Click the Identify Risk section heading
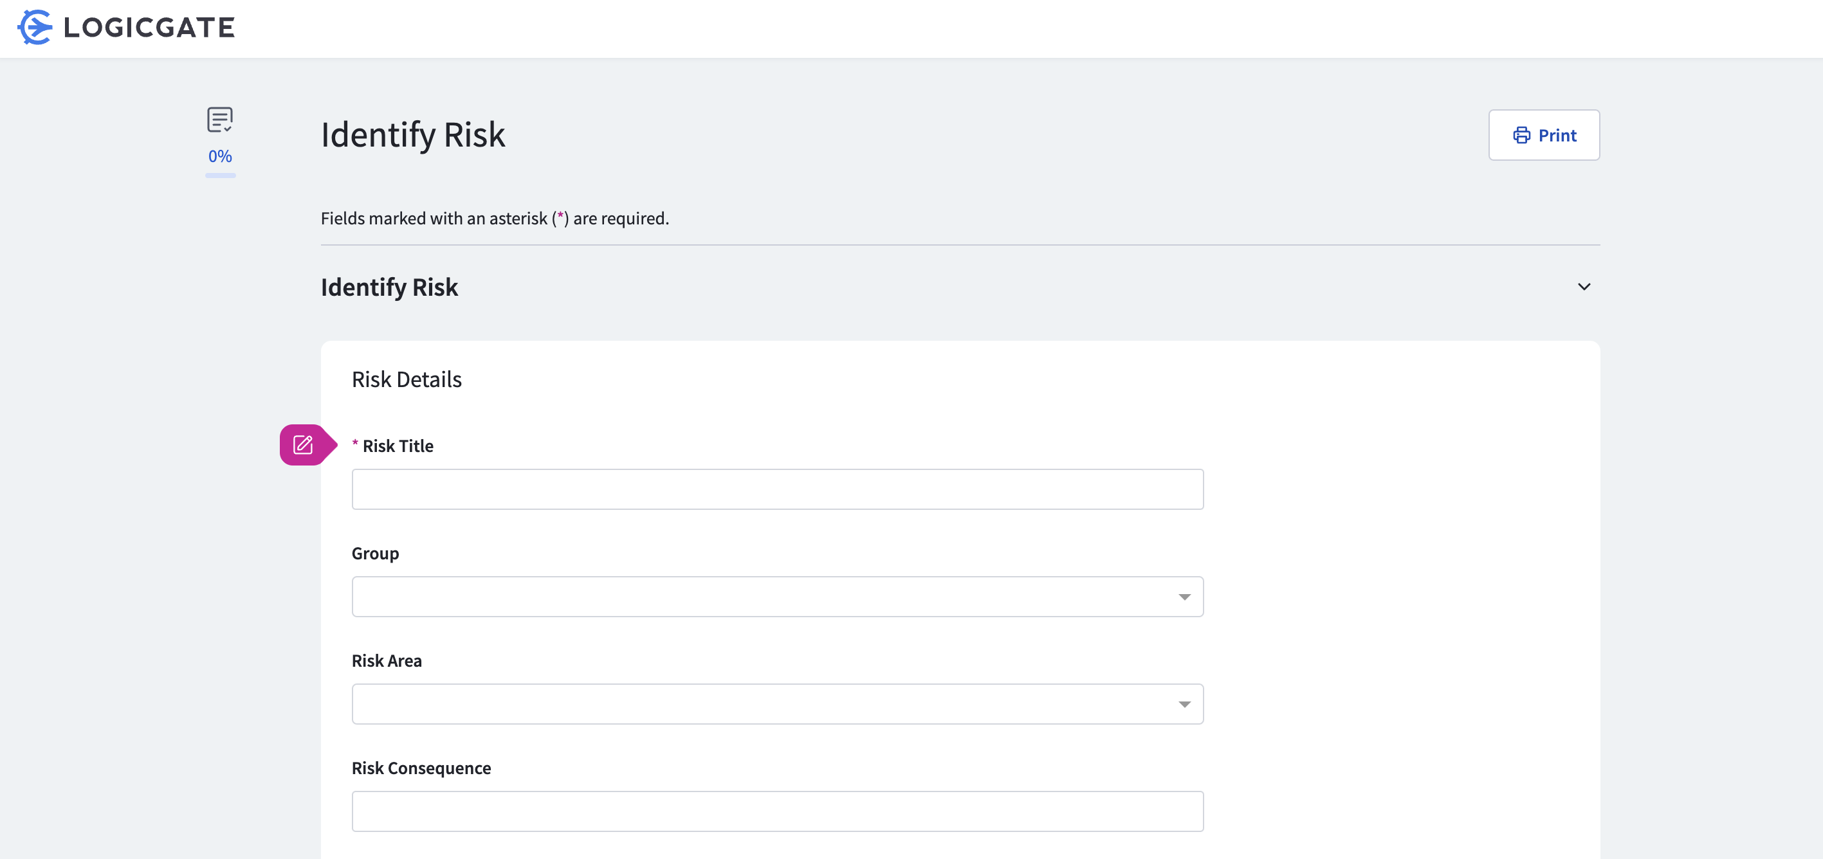Image resolution: width=1823 pixels, height=859 pixels. [389, 287]
